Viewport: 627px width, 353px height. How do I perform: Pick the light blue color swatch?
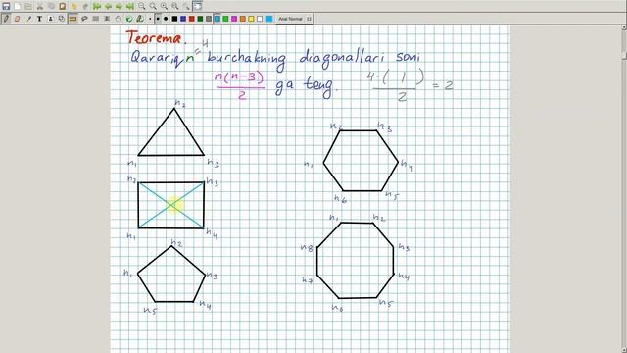[217, 19]
